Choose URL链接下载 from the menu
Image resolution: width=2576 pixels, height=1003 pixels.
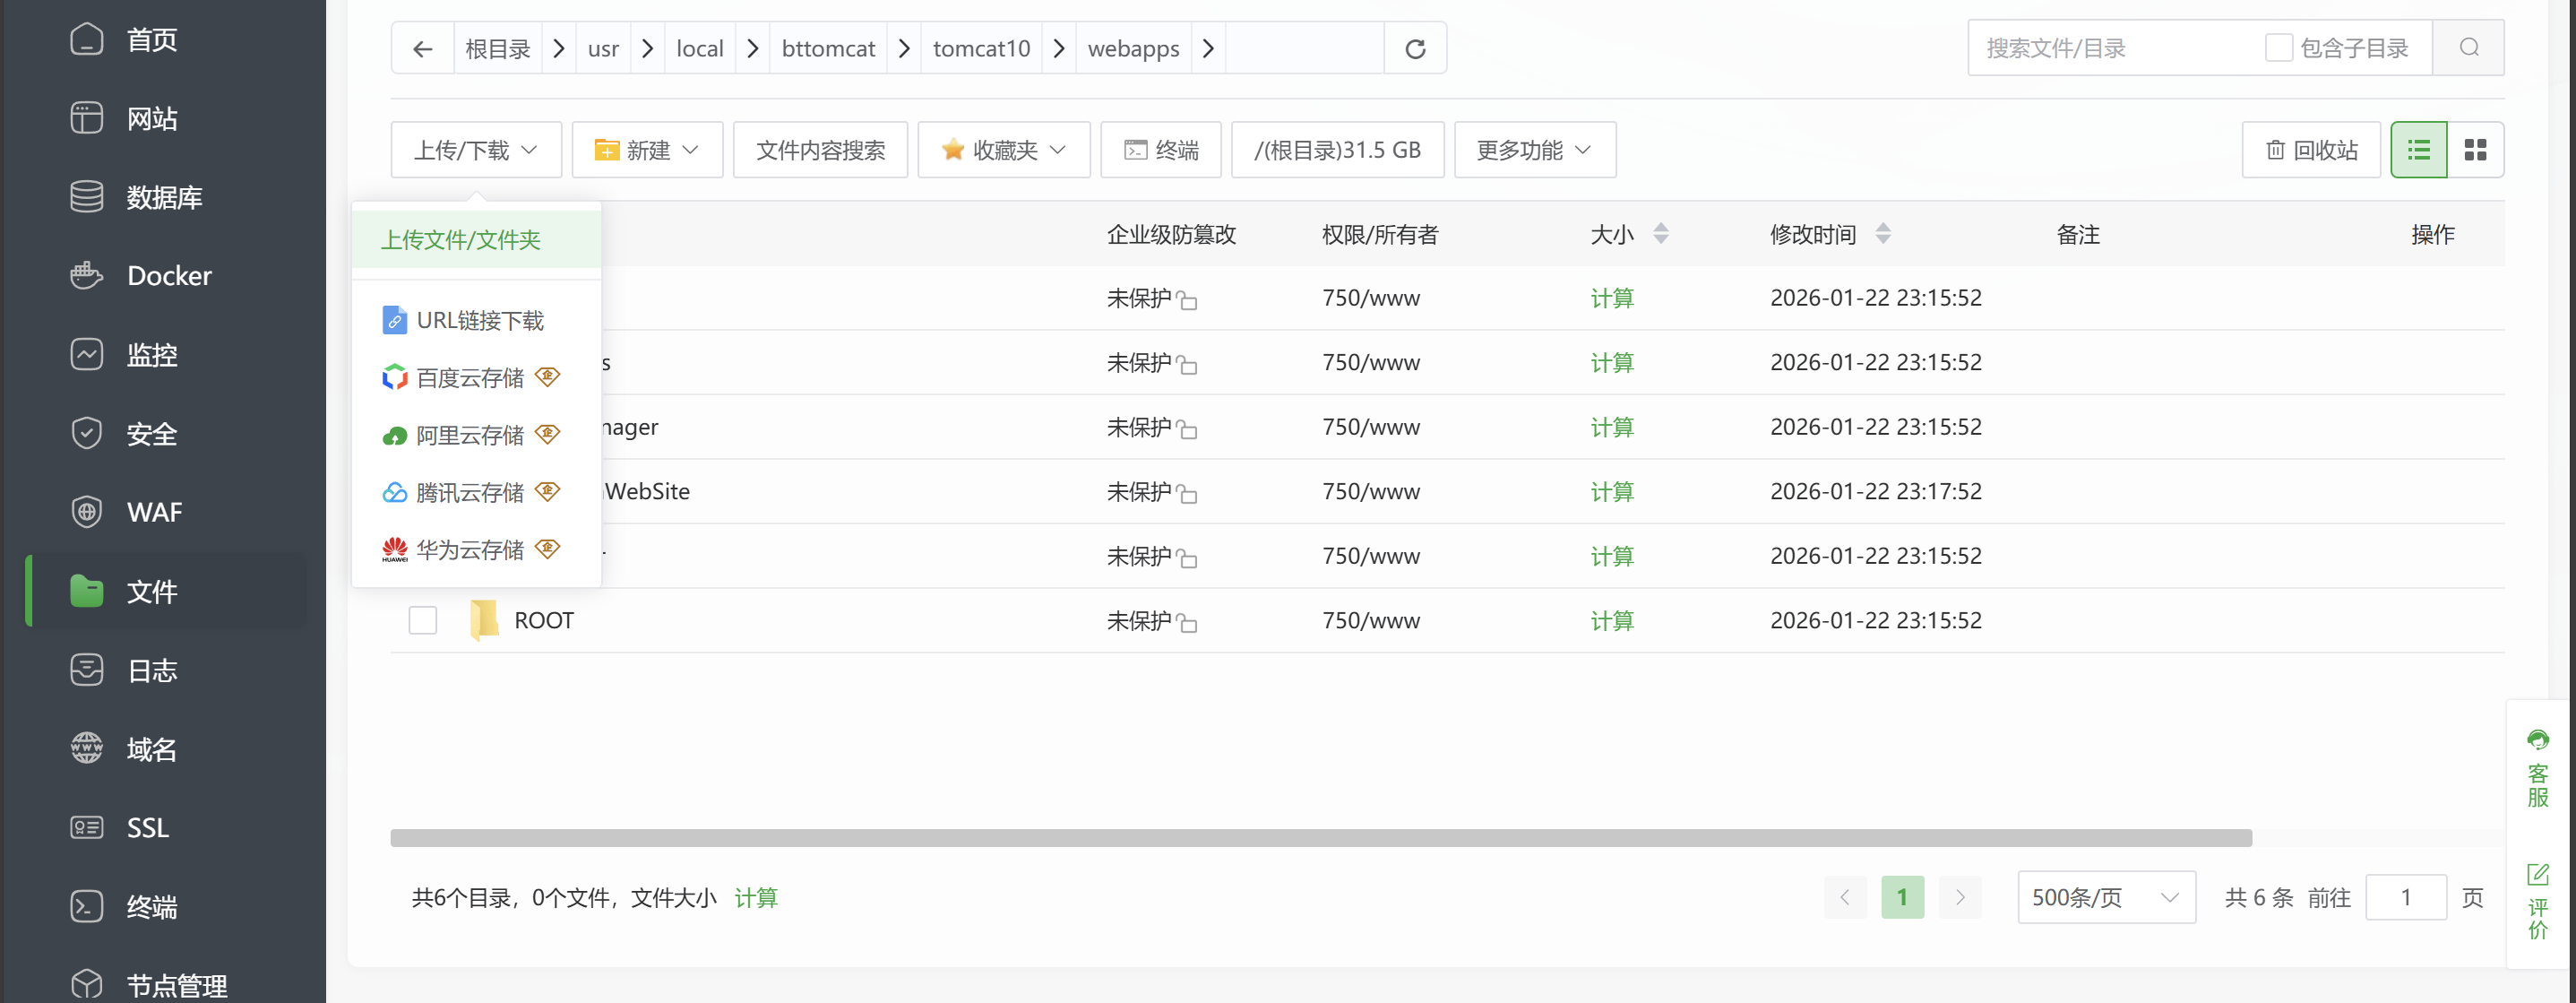(x=479, y=320)
